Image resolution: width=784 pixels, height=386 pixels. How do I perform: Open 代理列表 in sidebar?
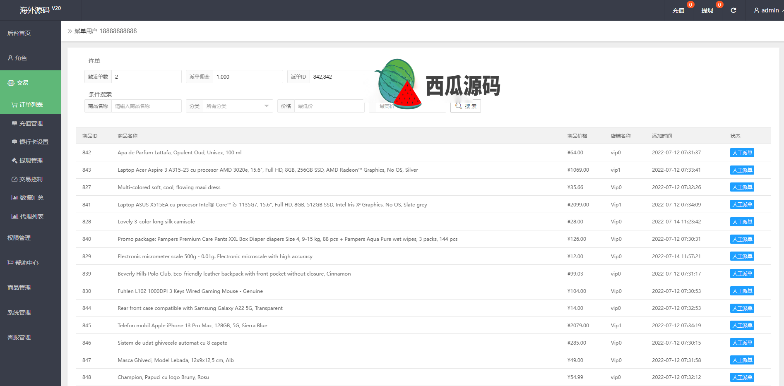tap(31, 216)
